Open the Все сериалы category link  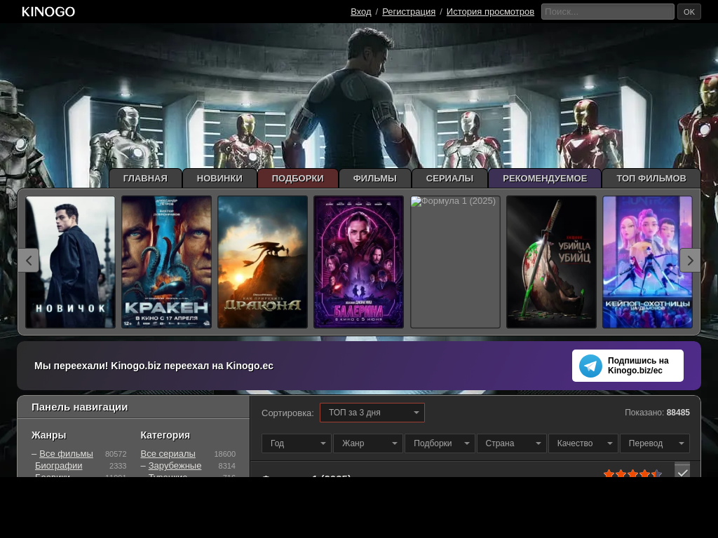coord(168,454)
